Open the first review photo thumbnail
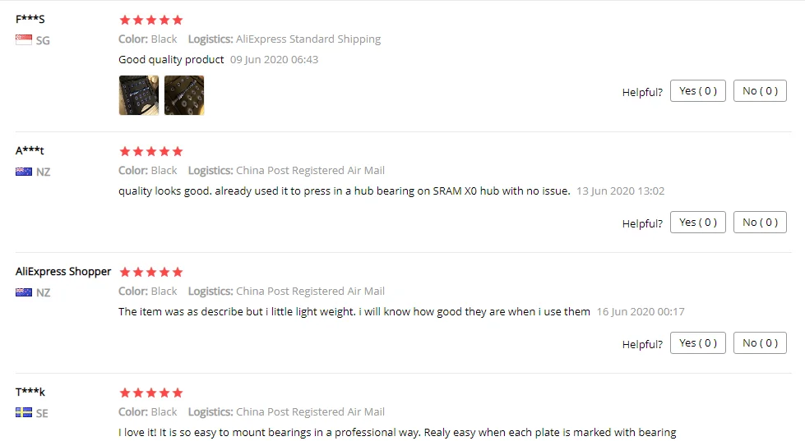The height and width of the screenshot is (441, 805). (139, 95)
